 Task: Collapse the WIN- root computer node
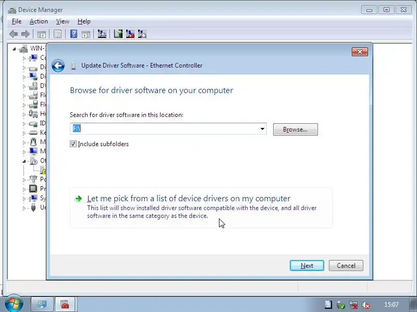[x=14, y=49]
